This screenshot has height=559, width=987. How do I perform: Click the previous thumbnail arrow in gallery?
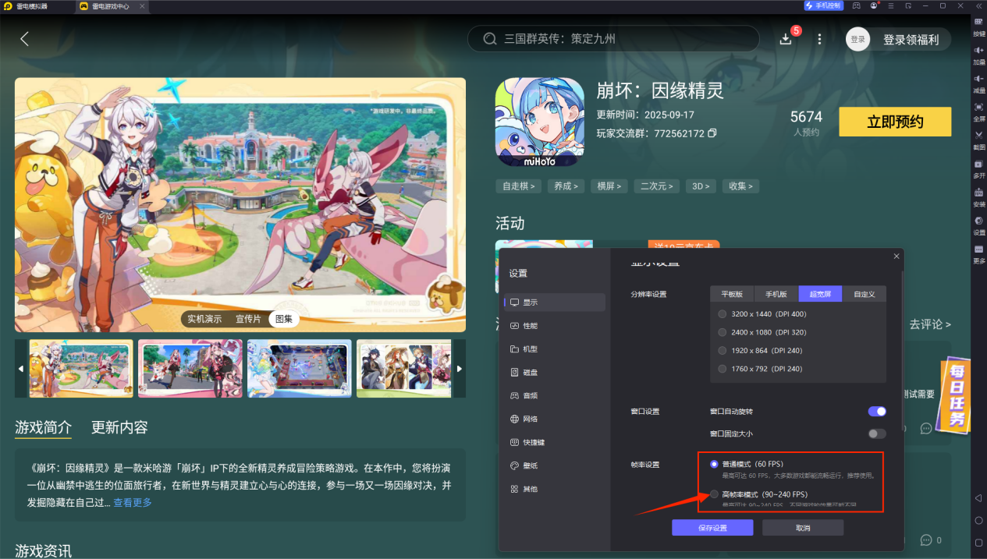(x=21, y=369)
